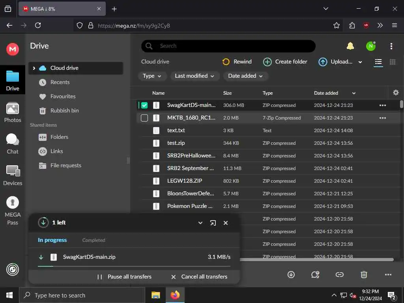This screenshot has height=303, width=404.
Task: Open the Photos section
Action: pos(13,112)
